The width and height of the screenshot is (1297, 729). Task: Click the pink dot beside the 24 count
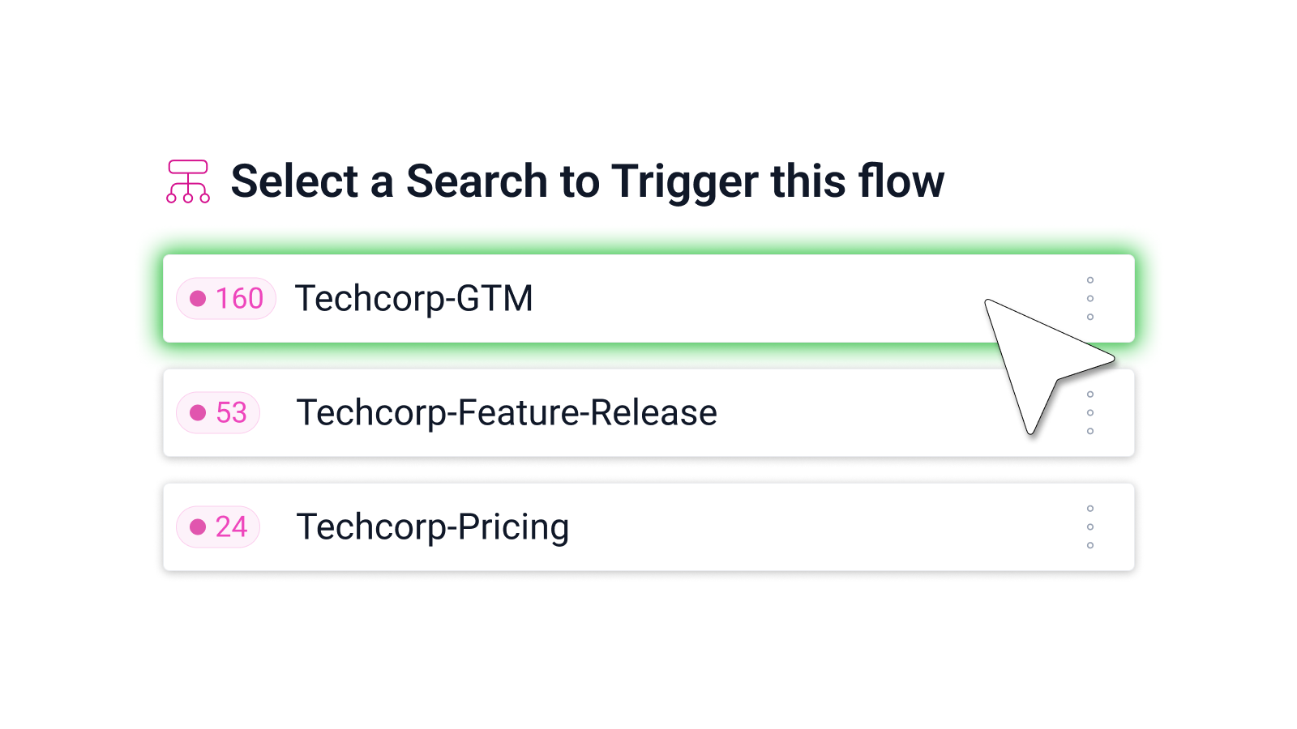pyautogui.click(x=199, y=526)
